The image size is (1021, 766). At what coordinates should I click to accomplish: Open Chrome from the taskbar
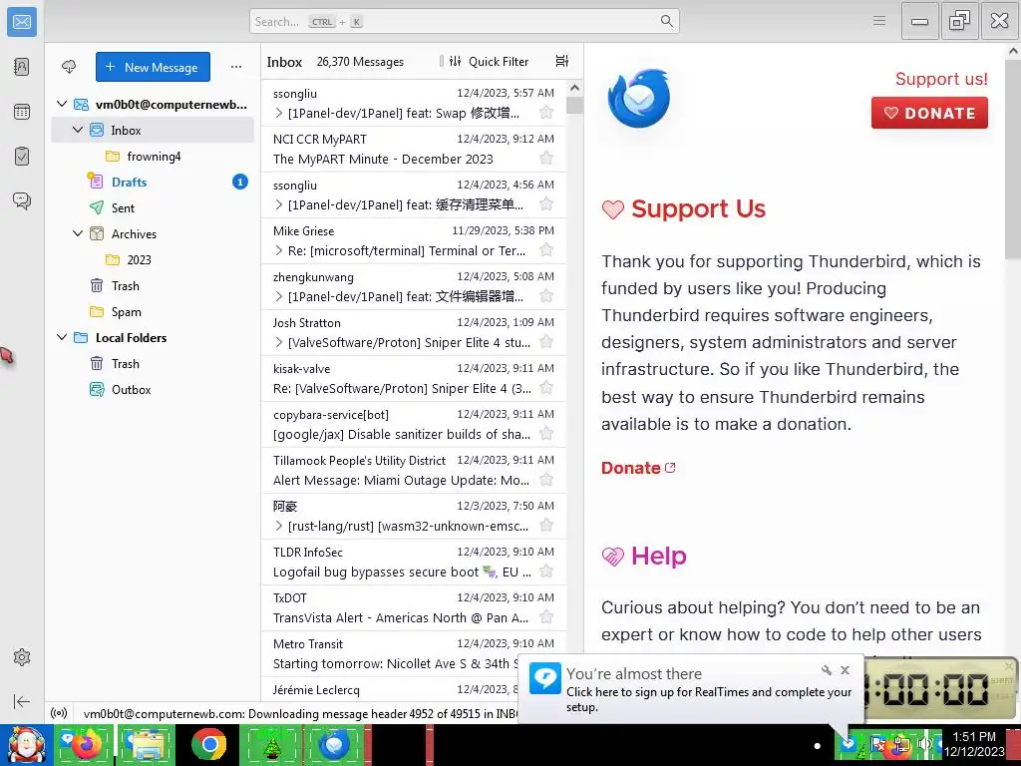209,744
